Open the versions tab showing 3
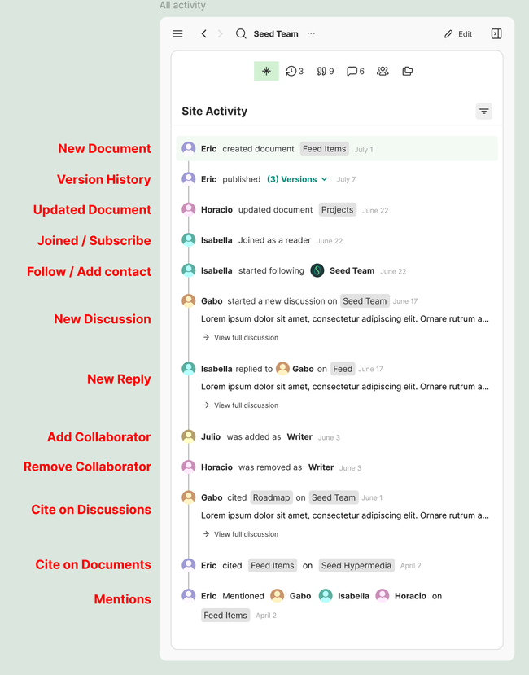 tap(295, 72)
